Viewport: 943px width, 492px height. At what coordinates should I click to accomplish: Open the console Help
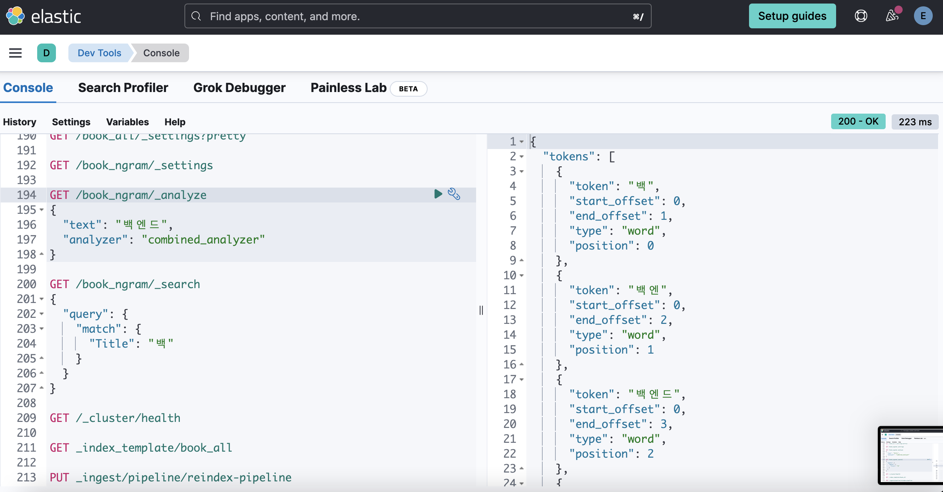pos(175,122)
